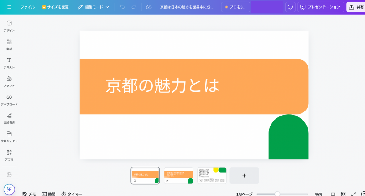Check the cloud save status icon
Screen dimensions: 365x196
pos(149,7)
